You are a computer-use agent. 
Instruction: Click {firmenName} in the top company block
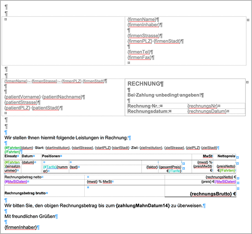coord(142,19)
